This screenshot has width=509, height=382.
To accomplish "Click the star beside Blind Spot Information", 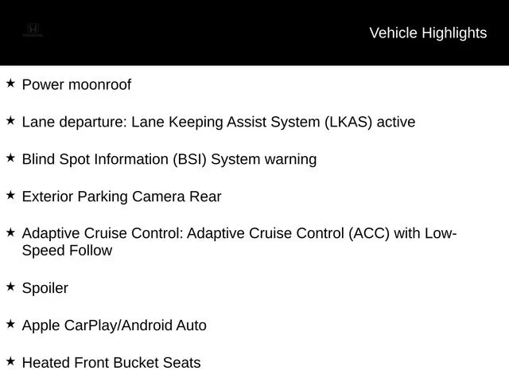I will pos(10,158).
